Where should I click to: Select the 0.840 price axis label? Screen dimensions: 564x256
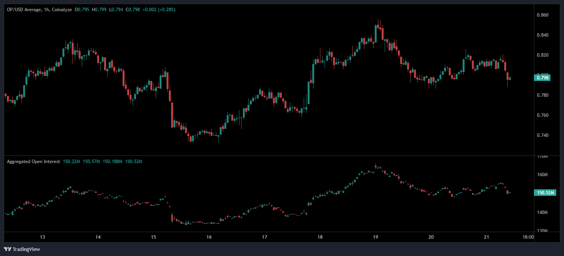pyautogui.click(x=542, y=35)
